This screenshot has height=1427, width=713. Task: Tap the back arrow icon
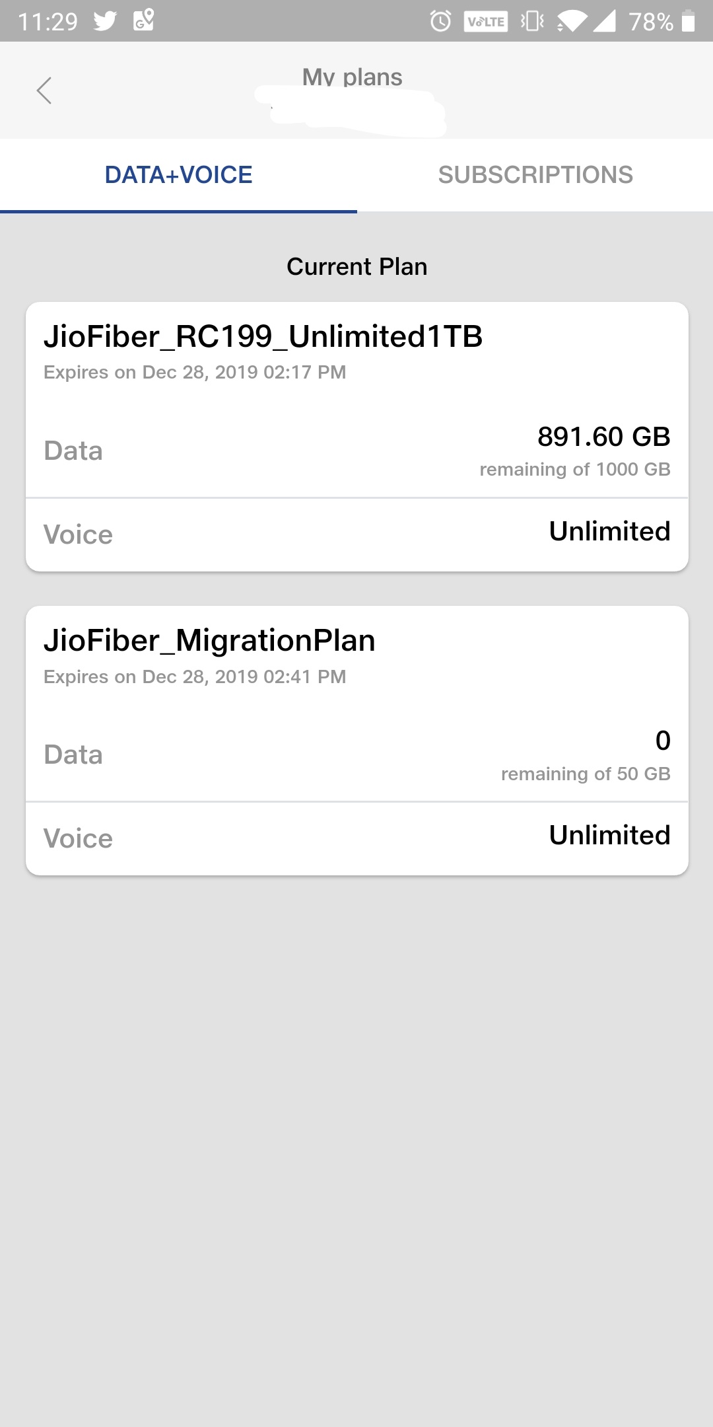click(44, 91)
